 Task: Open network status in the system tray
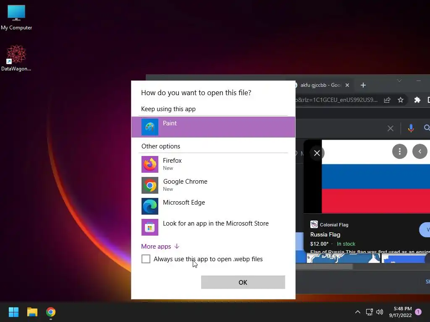click(369, 312)
